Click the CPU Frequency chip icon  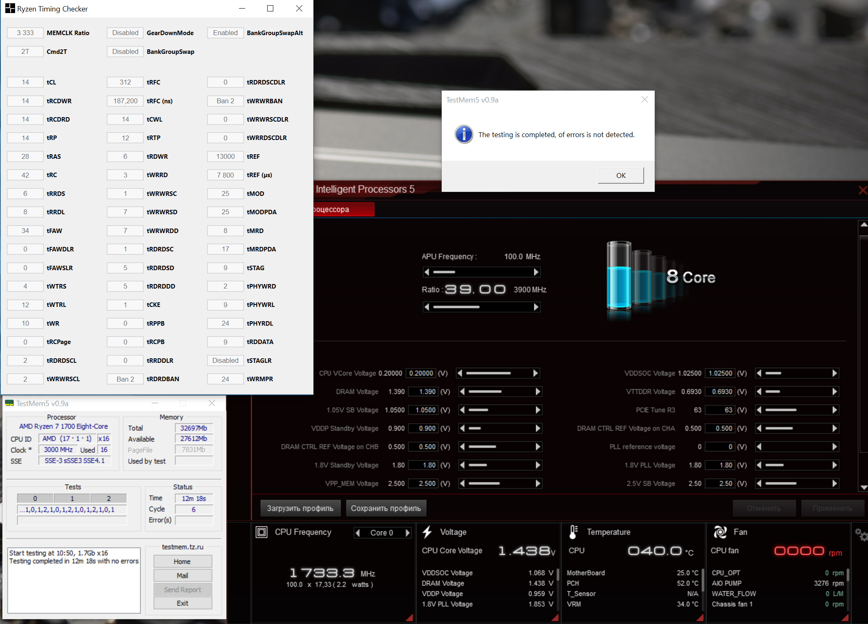(261, 532)
